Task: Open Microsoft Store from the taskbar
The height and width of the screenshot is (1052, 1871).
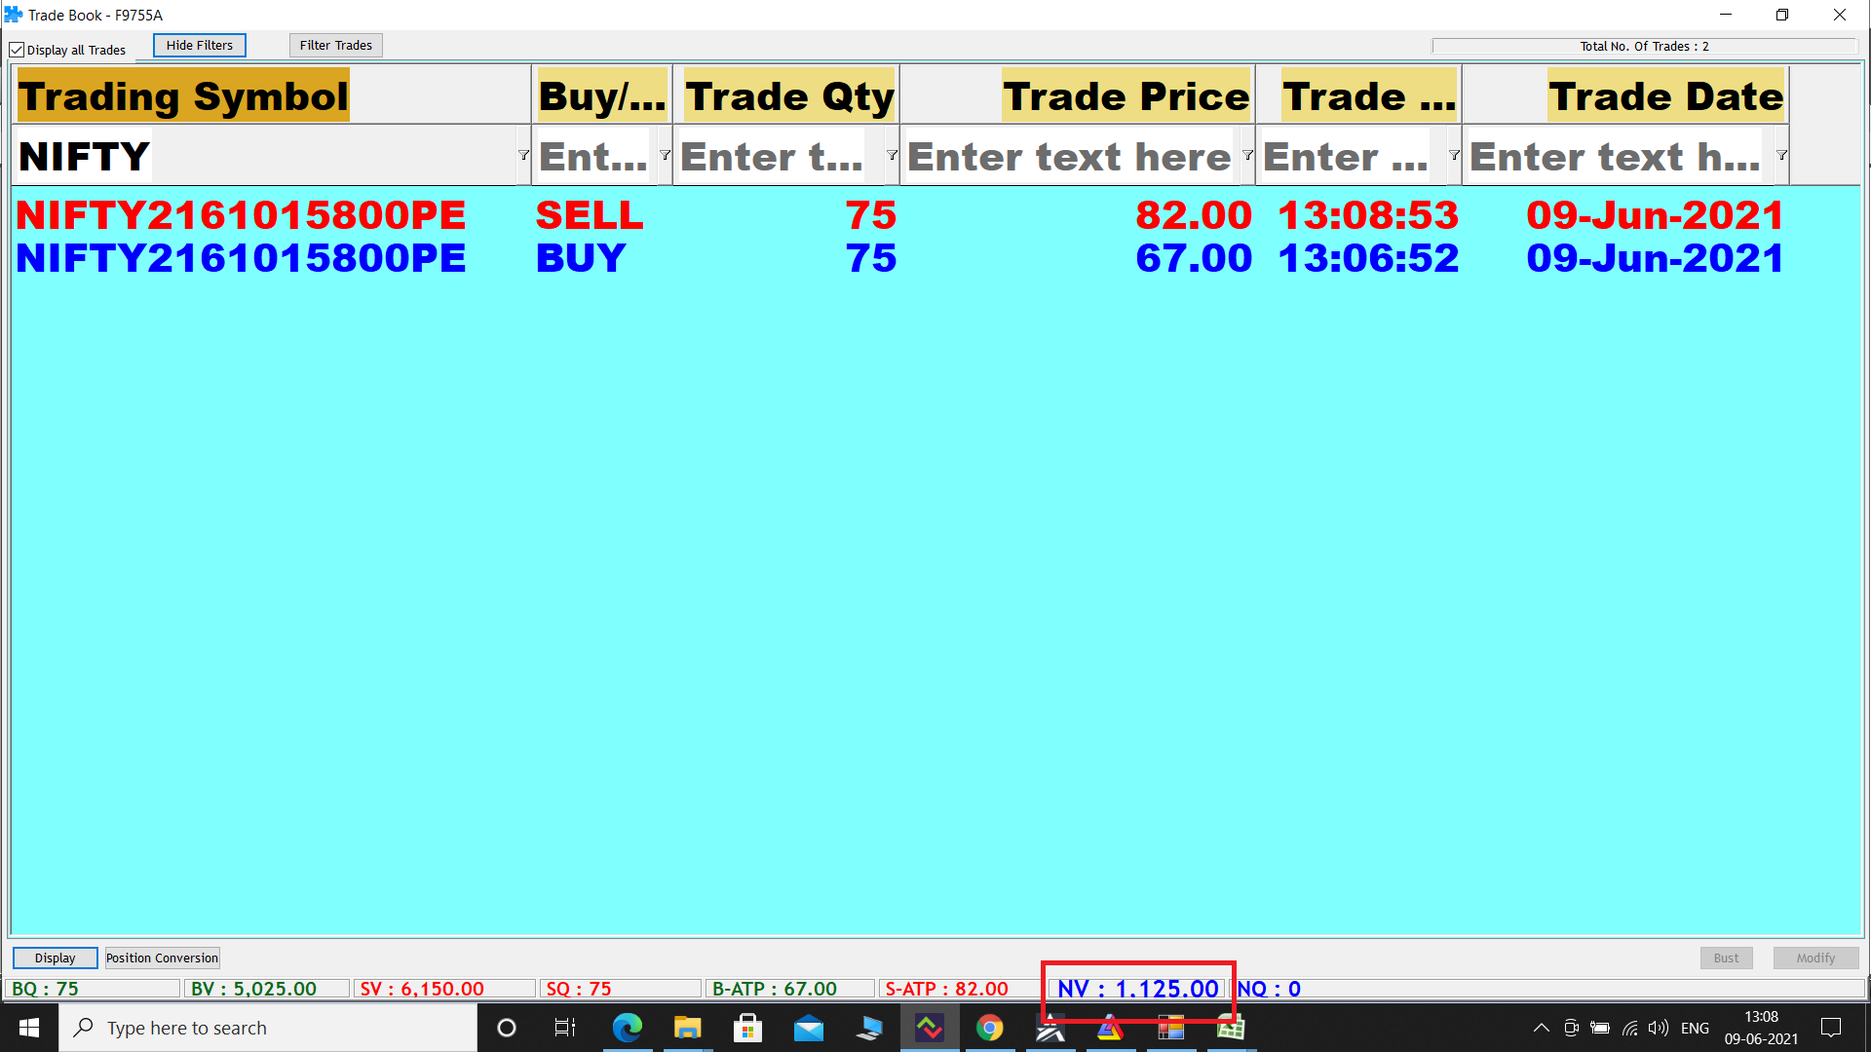Action: pos(747,1028)
